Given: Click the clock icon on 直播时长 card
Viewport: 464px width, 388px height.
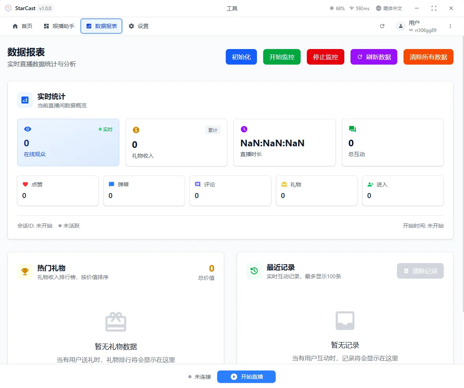Looking at the screenshot, I should [x=243, y=129].
